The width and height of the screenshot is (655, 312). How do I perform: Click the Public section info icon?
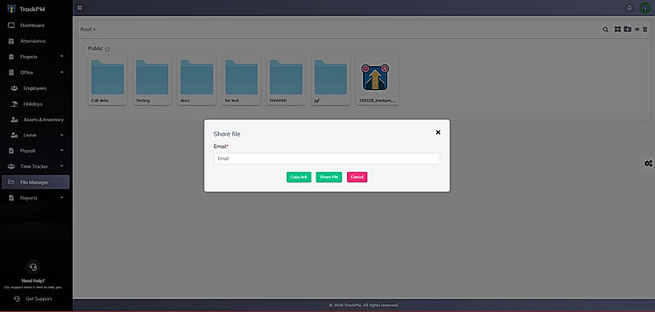pos(108,49)
